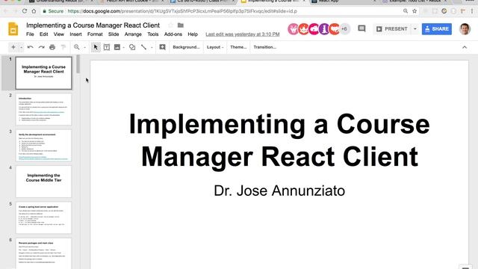Open the Google account avatar
Screen dimensions: 478x269
(x=465, y=29)
